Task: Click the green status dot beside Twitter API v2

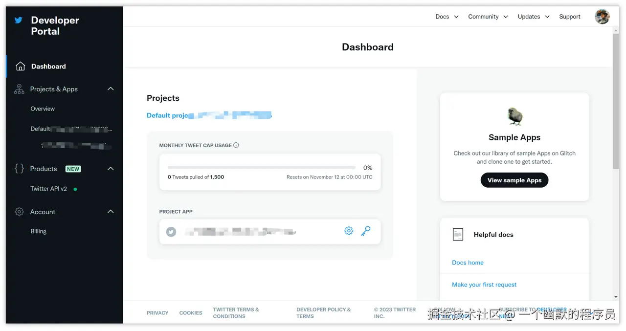Action: tap(75, 189)
